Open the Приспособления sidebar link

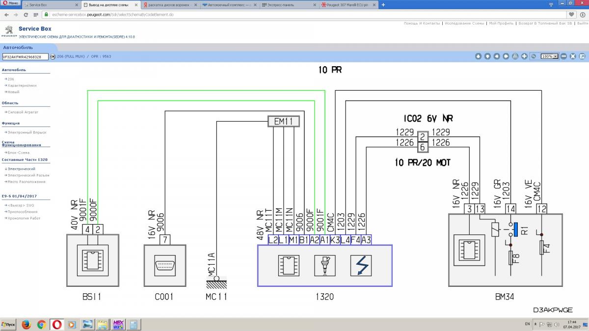tap(22, 212)
